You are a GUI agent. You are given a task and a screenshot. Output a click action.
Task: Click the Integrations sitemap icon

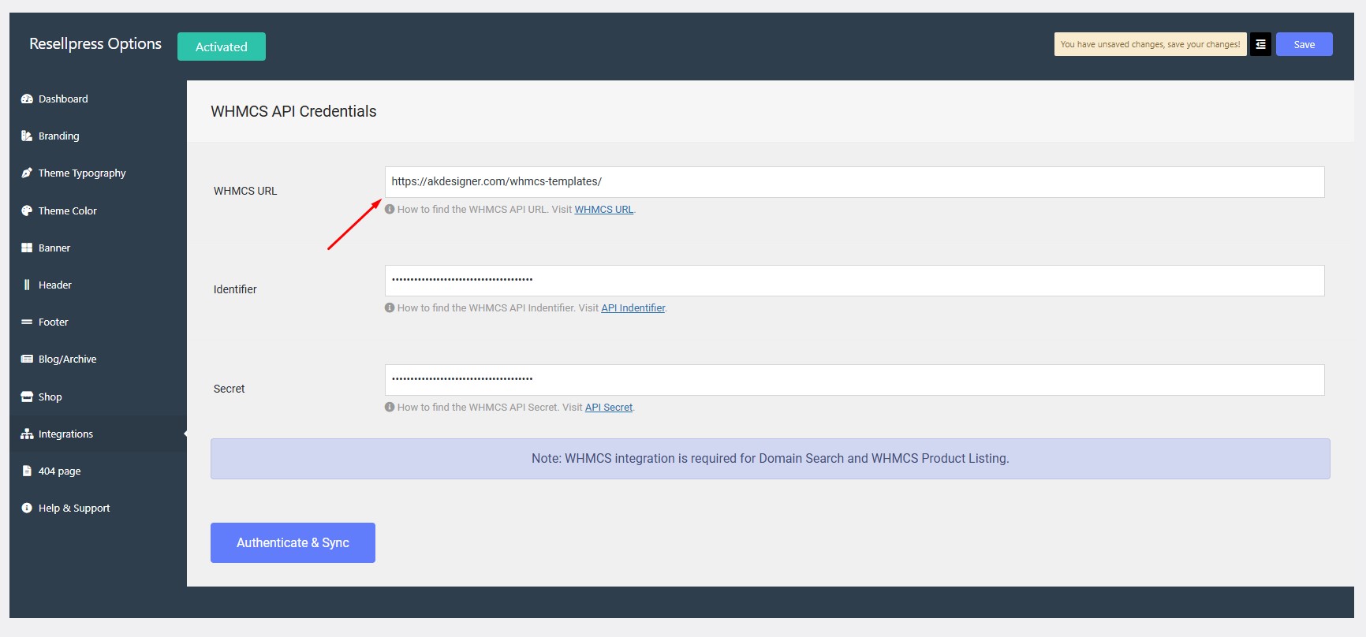27,434
